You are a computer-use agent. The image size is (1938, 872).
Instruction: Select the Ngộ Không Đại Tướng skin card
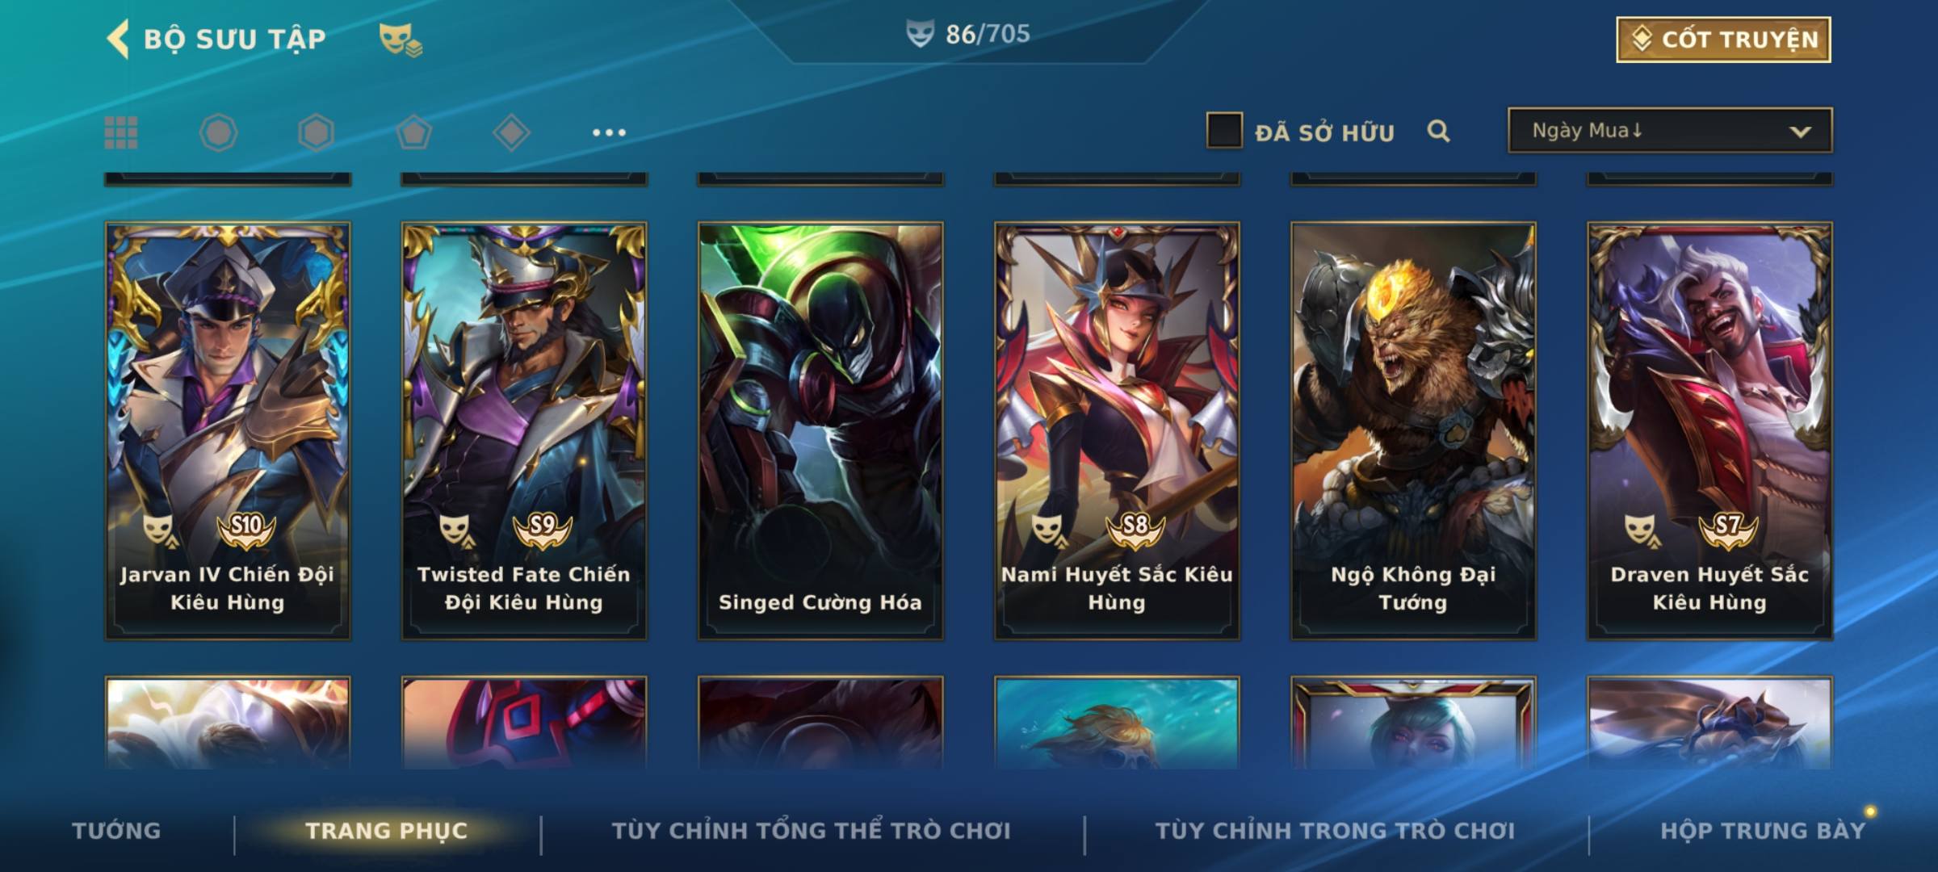[1413, 431]
